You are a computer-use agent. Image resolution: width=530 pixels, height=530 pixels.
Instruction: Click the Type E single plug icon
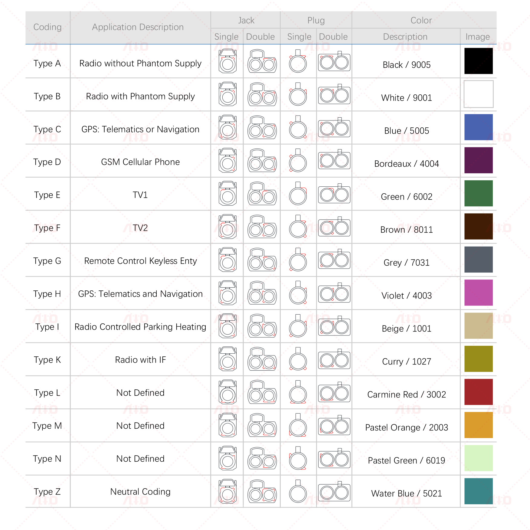click(x=298, y=194)
